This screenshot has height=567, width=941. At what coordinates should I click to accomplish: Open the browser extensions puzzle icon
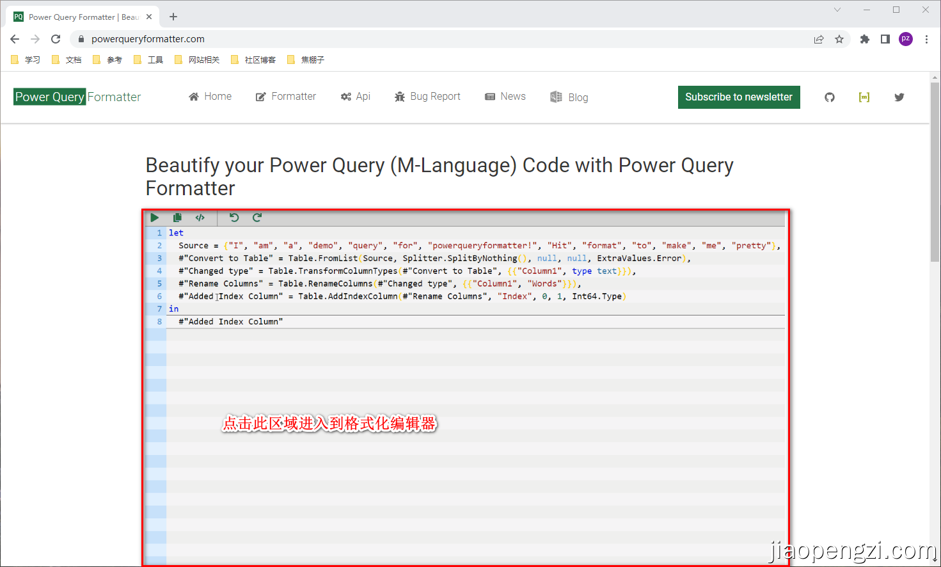[865, 39]
